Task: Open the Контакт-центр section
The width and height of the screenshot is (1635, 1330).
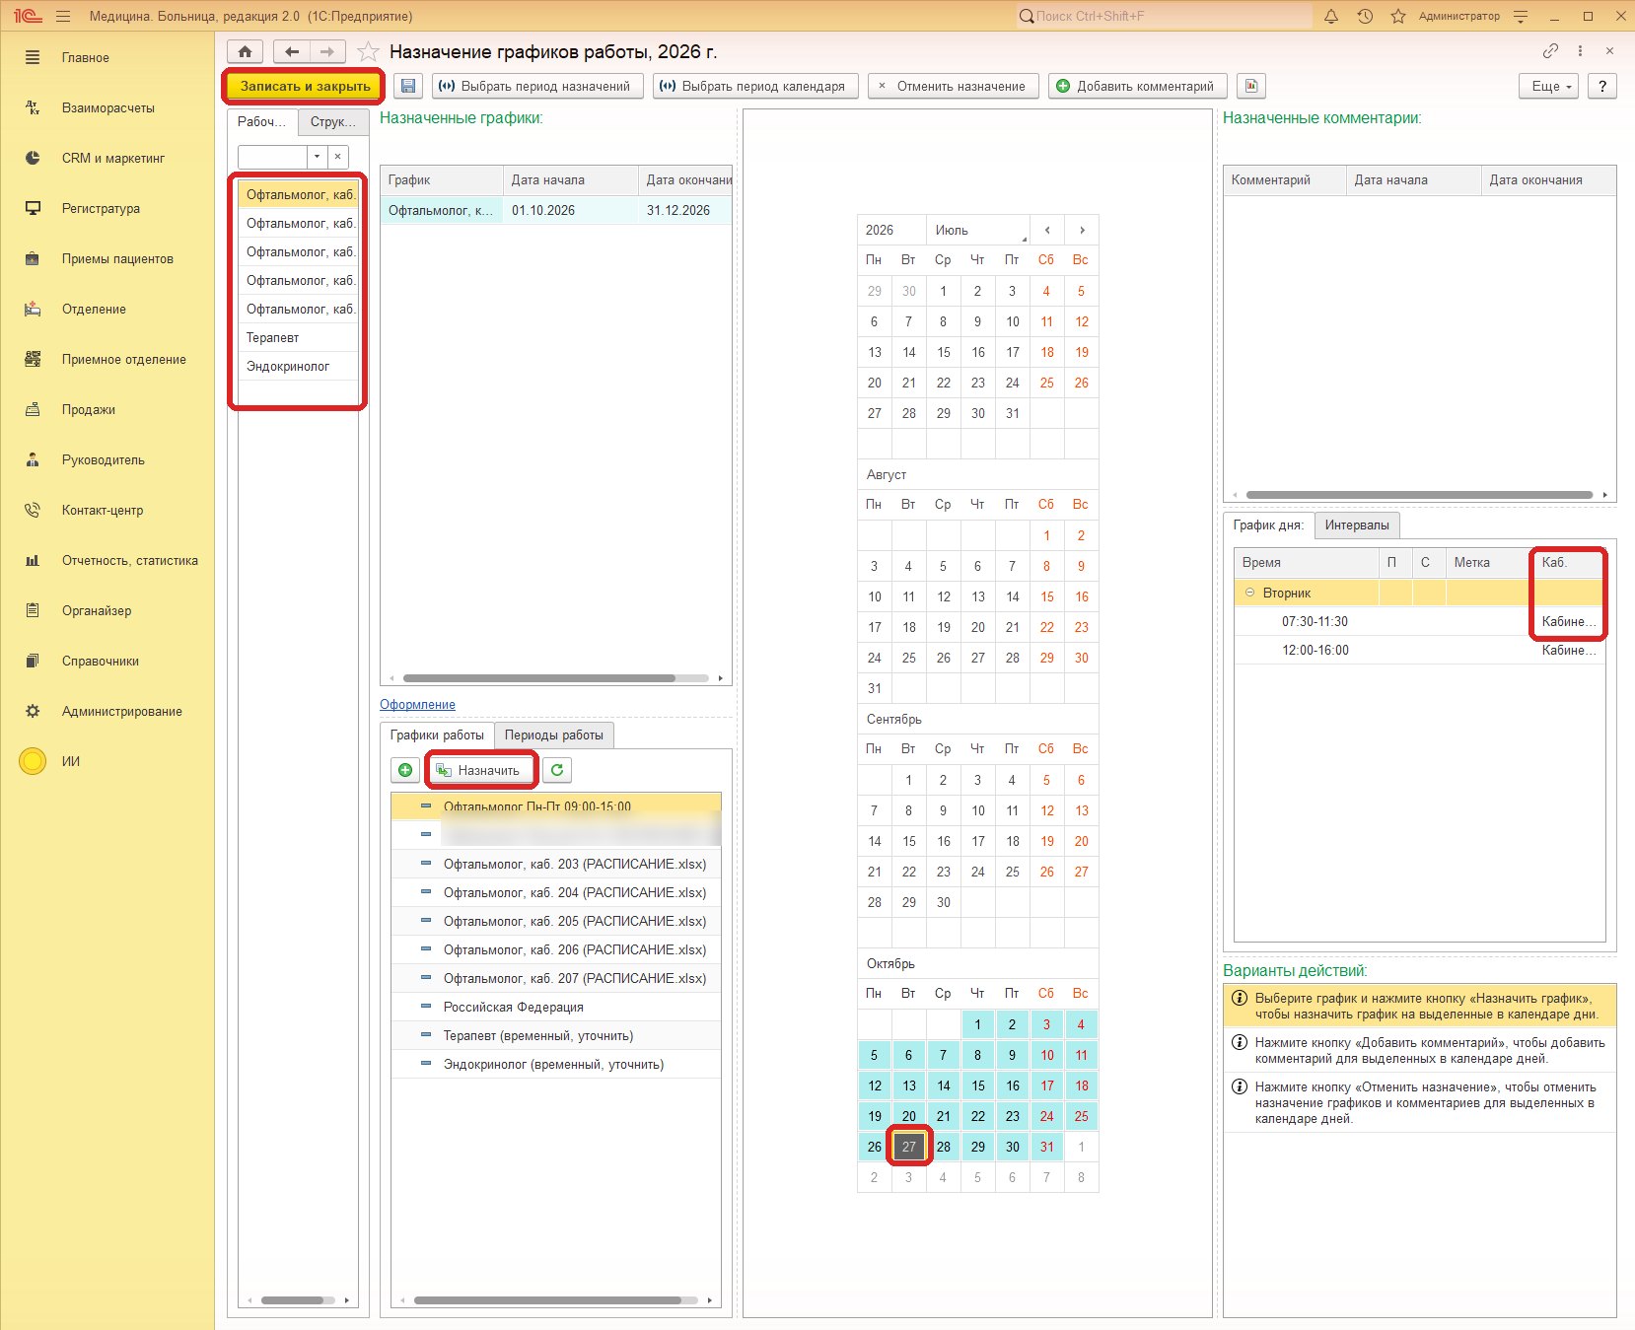Action: 103,510
